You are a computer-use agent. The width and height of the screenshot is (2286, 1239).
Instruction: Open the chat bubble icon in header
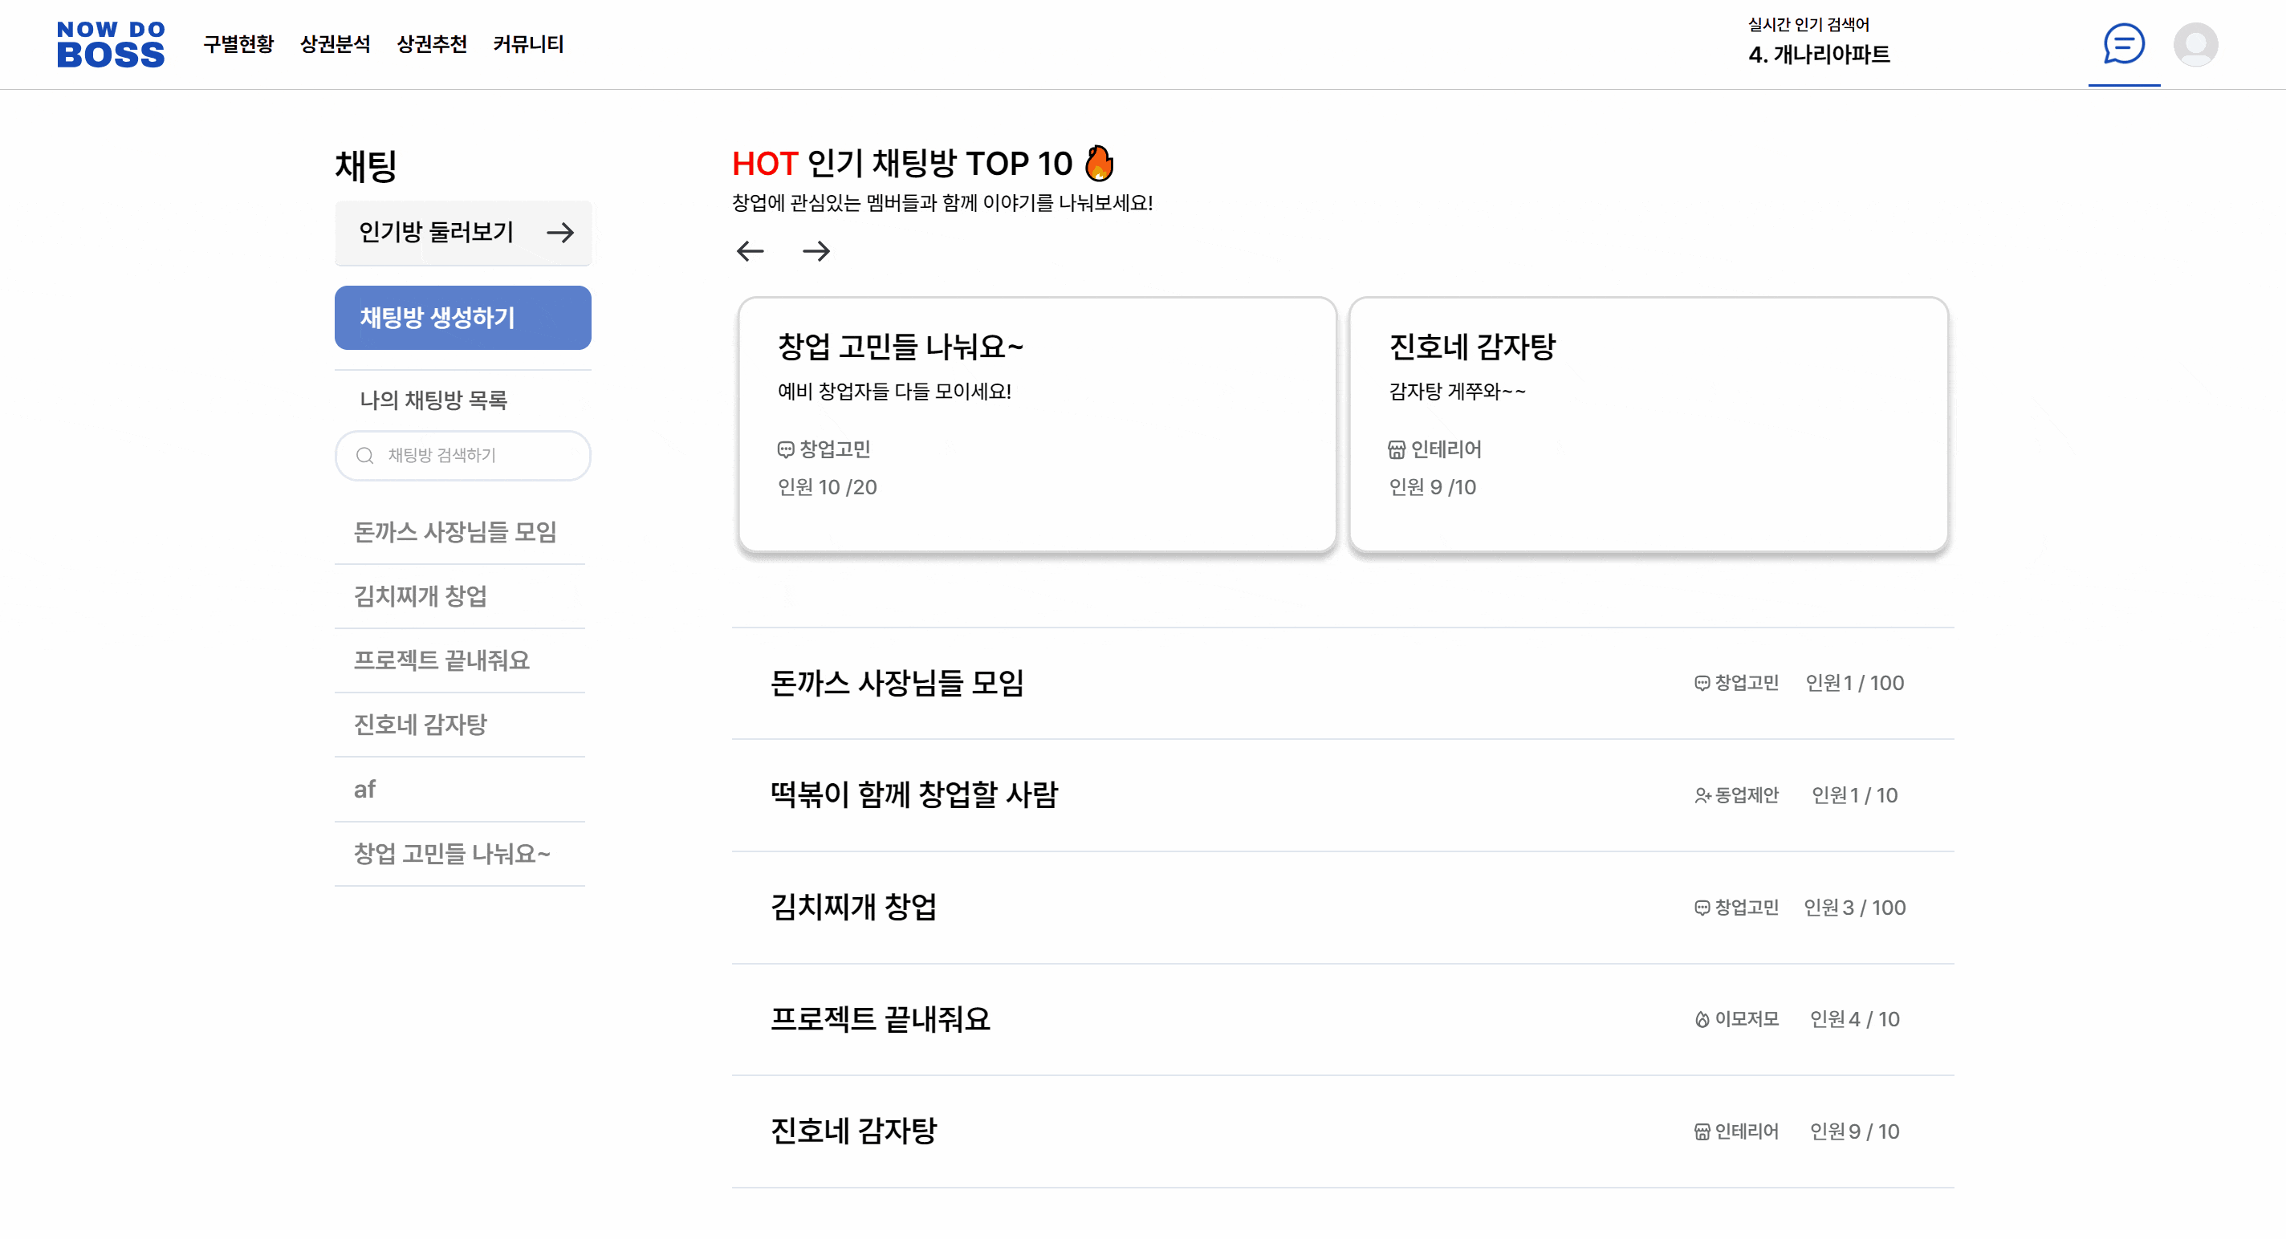[x=2124, y=43]
